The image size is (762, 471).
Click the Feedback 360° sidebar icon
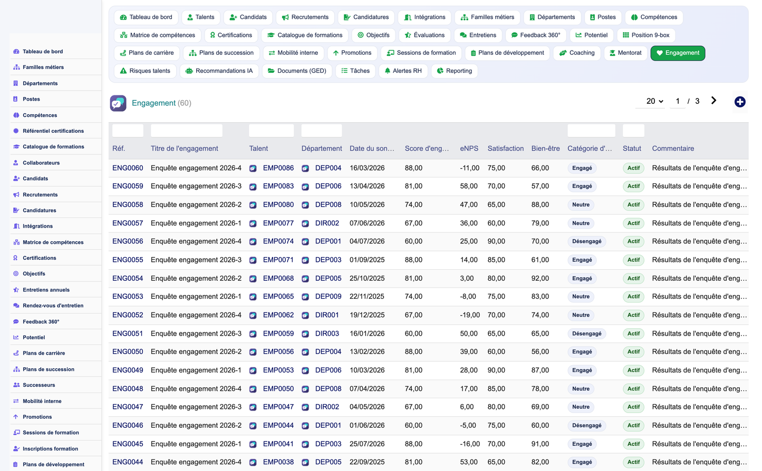click(16, 321)
